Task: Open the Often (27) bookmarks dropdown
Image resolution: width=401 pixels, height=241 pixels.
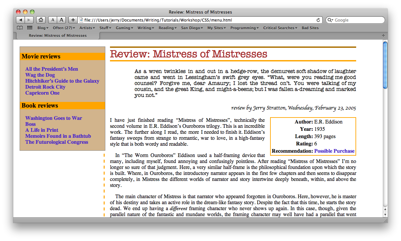Action: (x=64, y=28)
